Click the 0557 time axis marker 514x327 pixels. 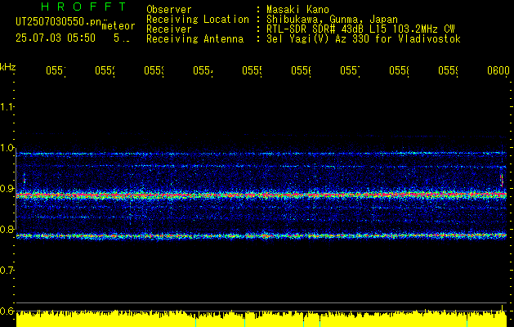[350, 71]
